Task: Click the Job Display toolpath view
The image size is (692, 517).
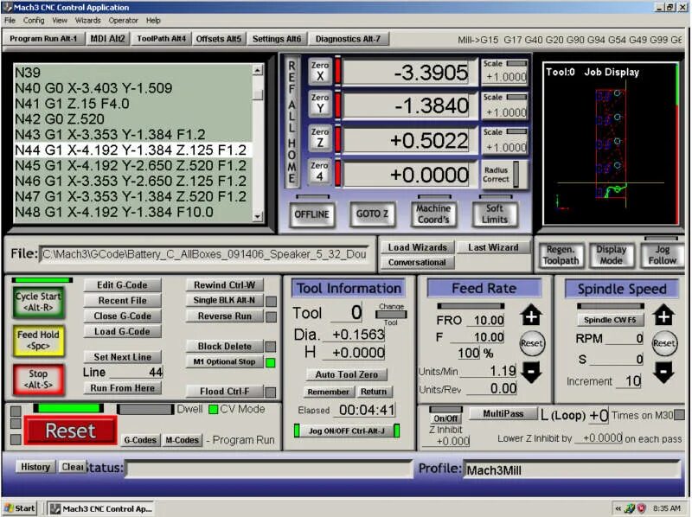Action: click(x=611, y=144)
